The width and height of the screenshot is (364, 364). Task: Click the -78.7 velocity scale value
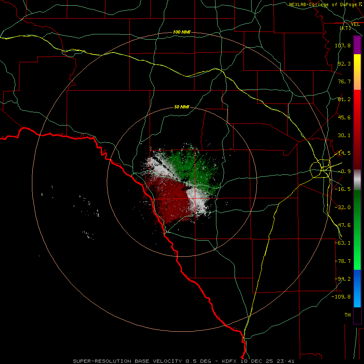343,261
